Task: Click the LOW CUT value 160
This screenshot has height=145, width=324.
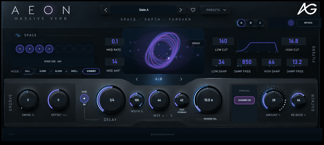Action: point(223,41)
